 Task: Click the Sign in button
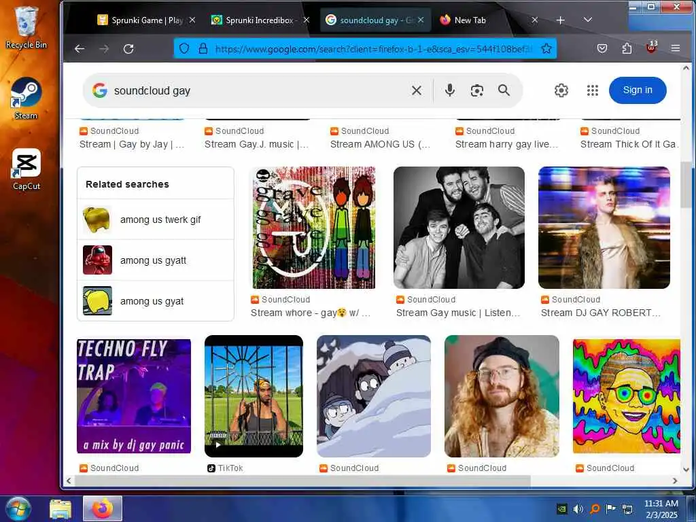pyautogui.click(x=638, y=90)
